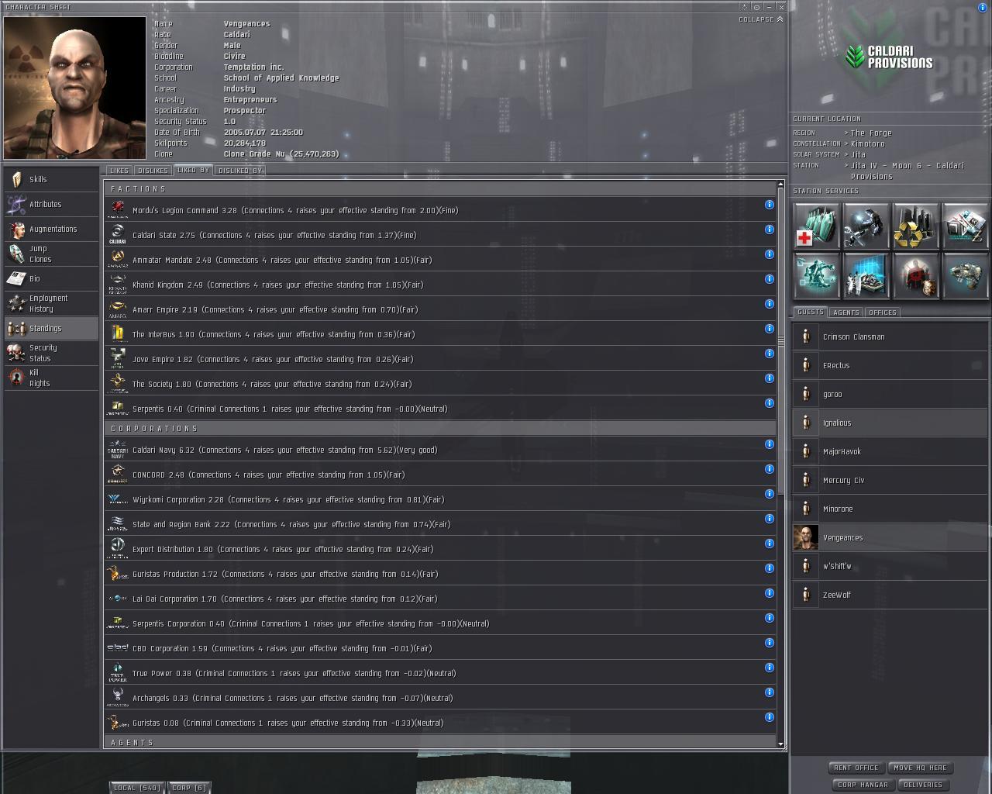Image resolution: width=992 pixels, height=794 pixels.
Task: Open the Deliveries hangar
Action: pyautogui.click(x=923, y=785)
